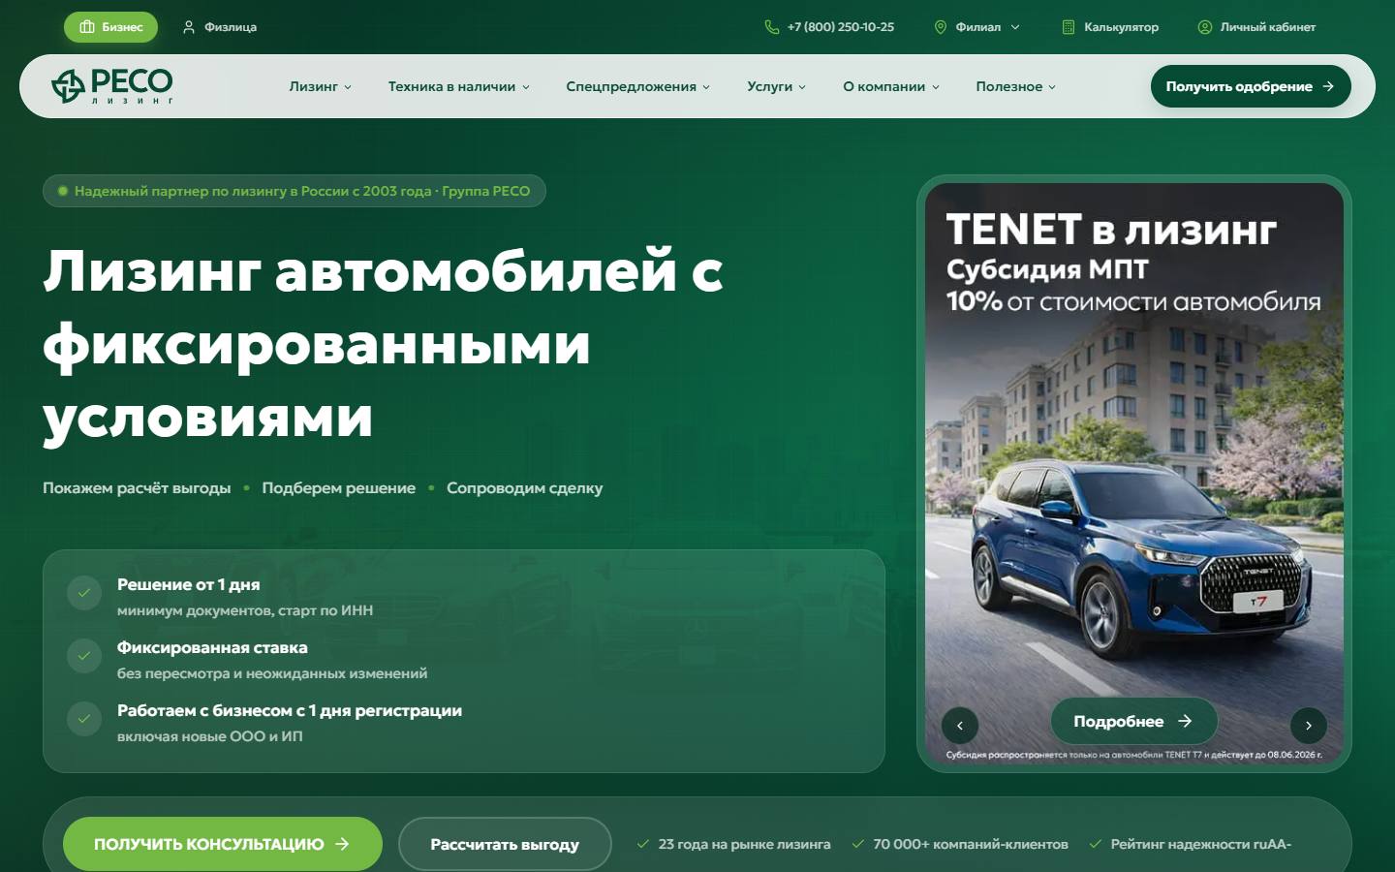Open the О компании dropdown
1395x872 pixels.
pyautogui.click(x=891, y=86)
